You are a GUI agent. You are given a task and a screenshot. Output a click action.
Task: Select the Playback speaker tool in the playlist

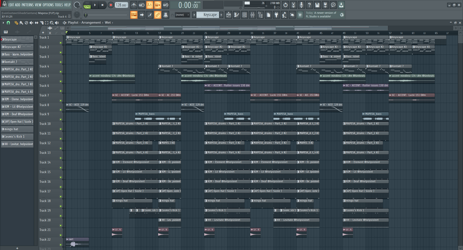pyautogui.click(x=57, y=23)
